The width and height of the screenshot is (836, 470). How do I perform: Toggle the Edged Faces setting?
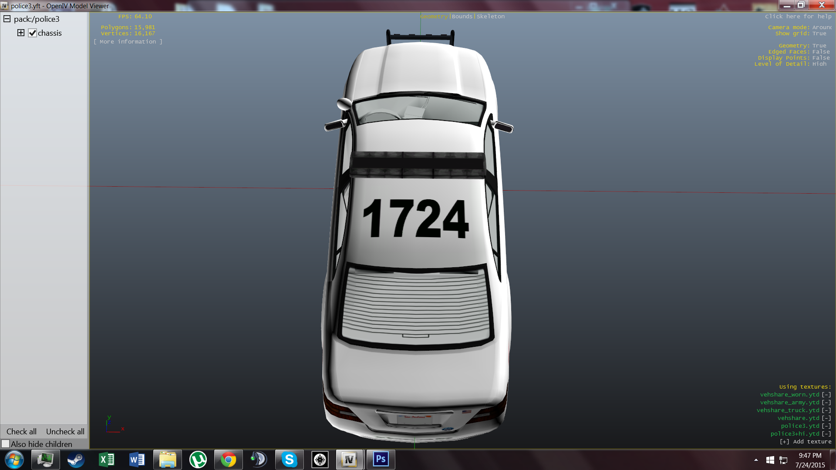pos(821,52)
